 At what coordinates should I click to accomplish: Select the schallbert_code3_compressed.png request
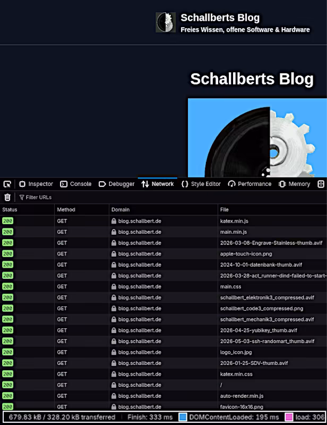164,309
